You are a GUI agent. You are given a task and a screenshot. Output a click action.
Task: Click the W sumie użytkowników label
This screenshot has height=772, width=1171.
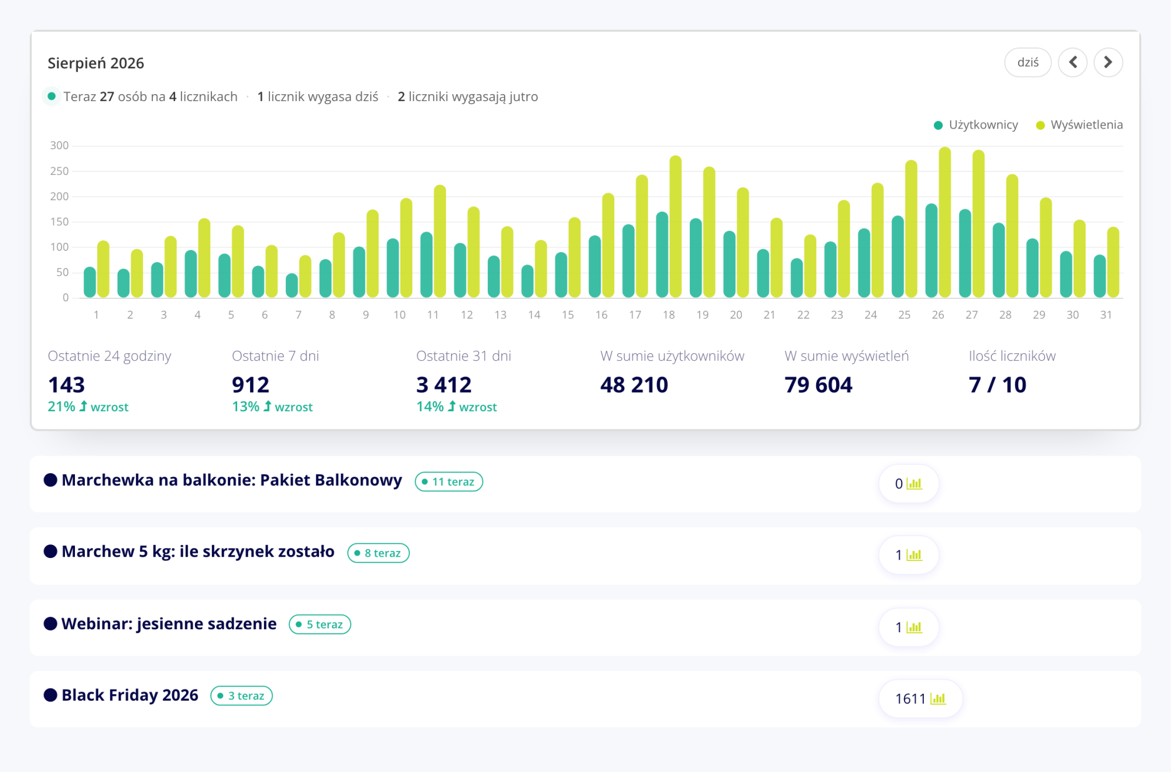[x=672, y=356]
